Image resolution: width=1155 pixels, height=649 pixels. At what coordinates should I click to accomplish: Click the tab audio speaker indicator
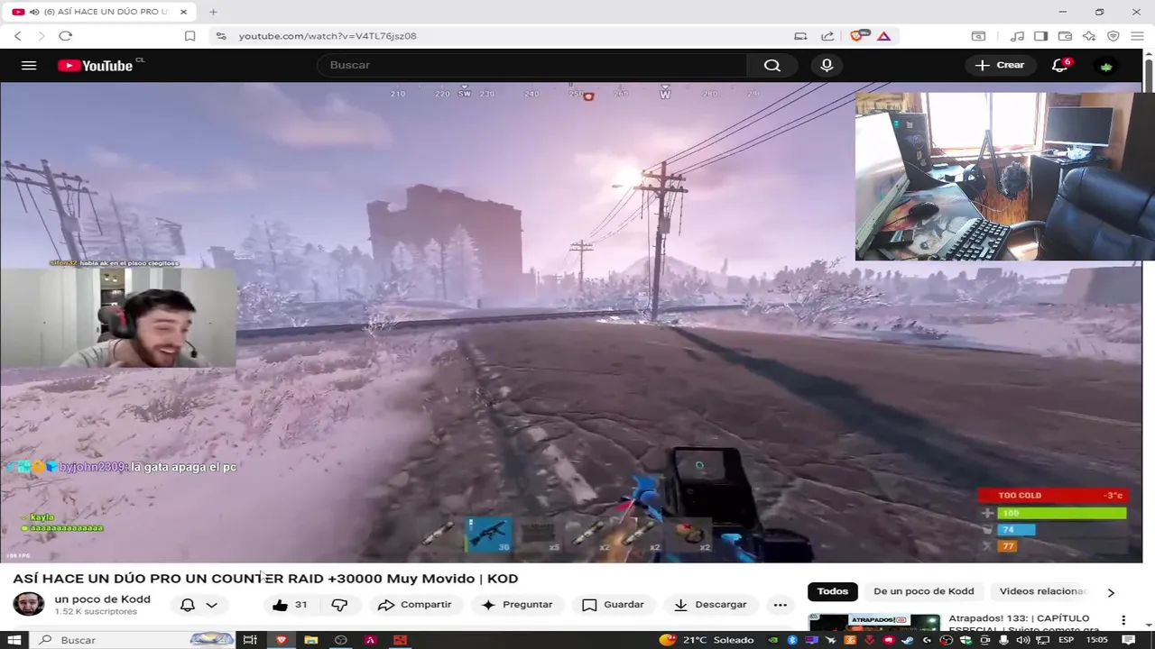(x=34, y=12)
